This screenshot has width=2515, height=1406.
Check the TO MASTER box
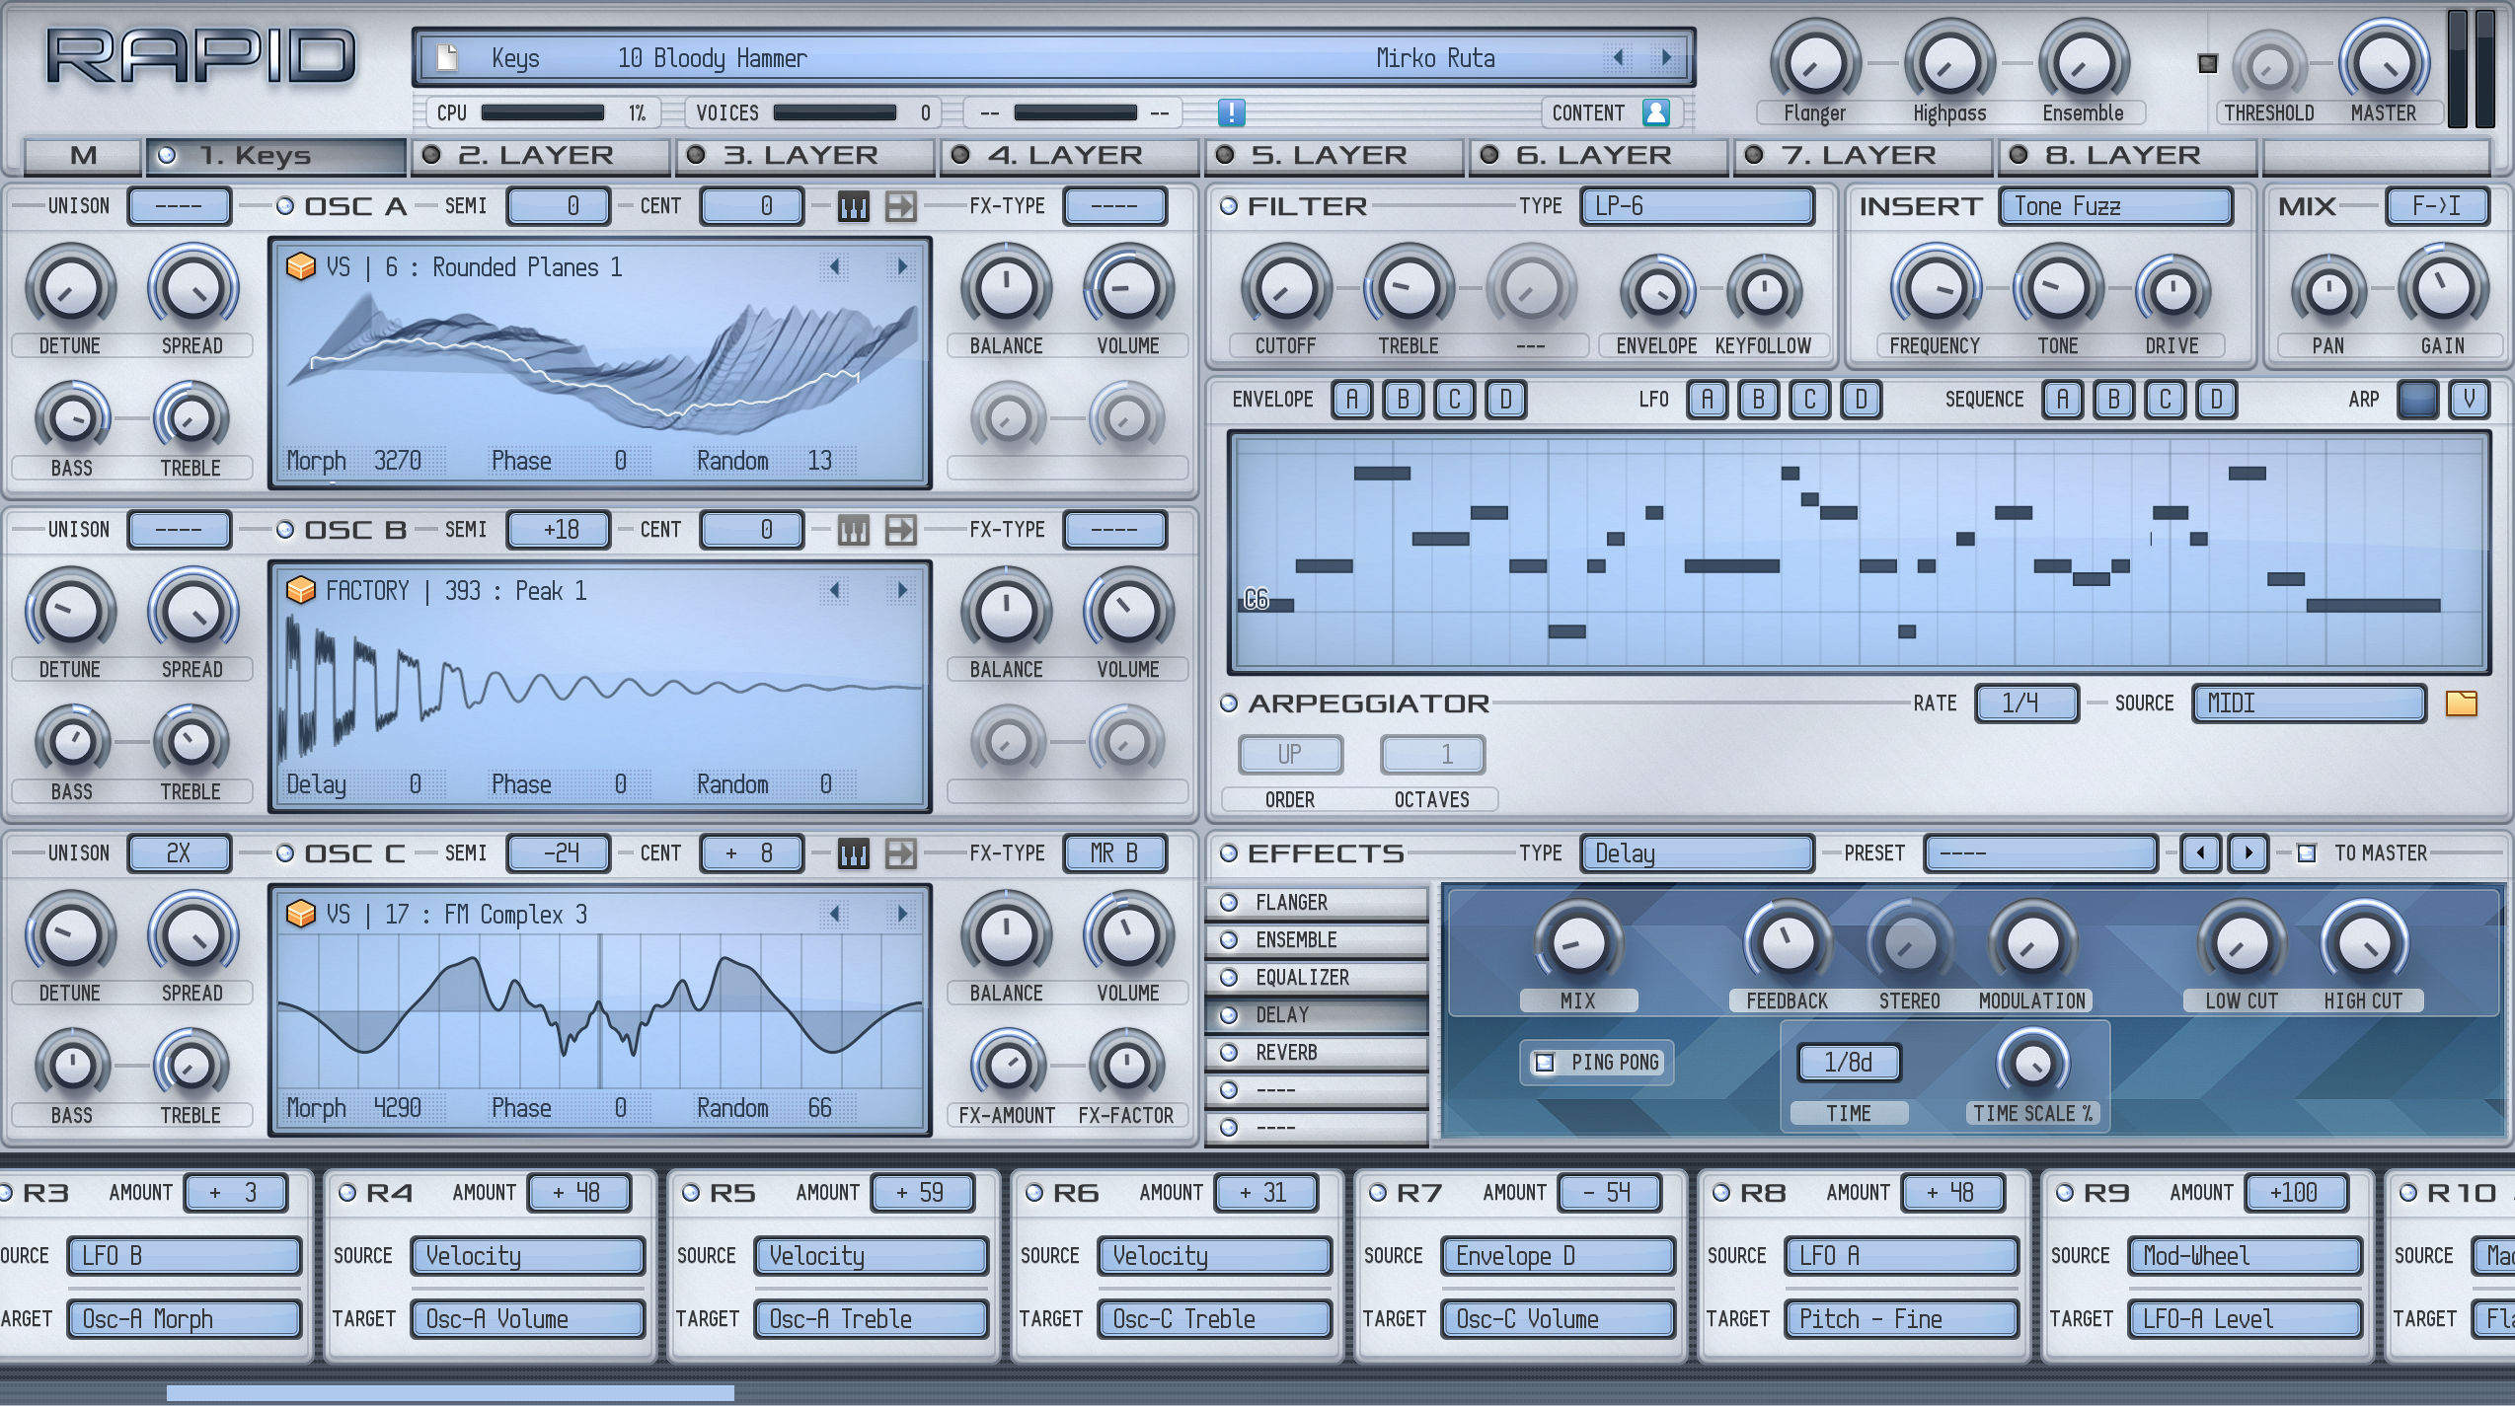pos(2307,853)
